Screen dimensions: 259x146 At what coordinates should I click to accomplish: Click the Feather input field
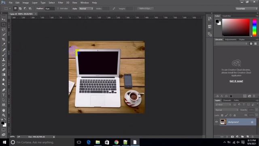pos(50,9)
